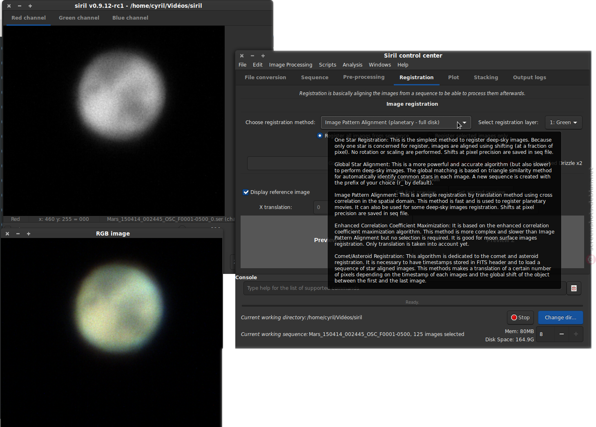Click the Disk Space: 164.9G status text
This screenshot has width=596, height=427.
[x=509, y=340]
